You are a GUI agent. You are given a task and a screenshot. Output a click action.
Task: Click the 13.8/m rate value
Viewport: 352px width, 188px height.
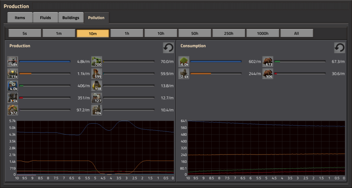(167, 86)
